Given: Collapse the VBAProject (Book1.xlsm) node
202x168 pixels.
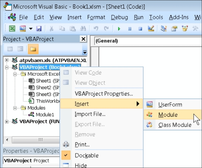Looking at the screenshot, I should pos(7,67).
